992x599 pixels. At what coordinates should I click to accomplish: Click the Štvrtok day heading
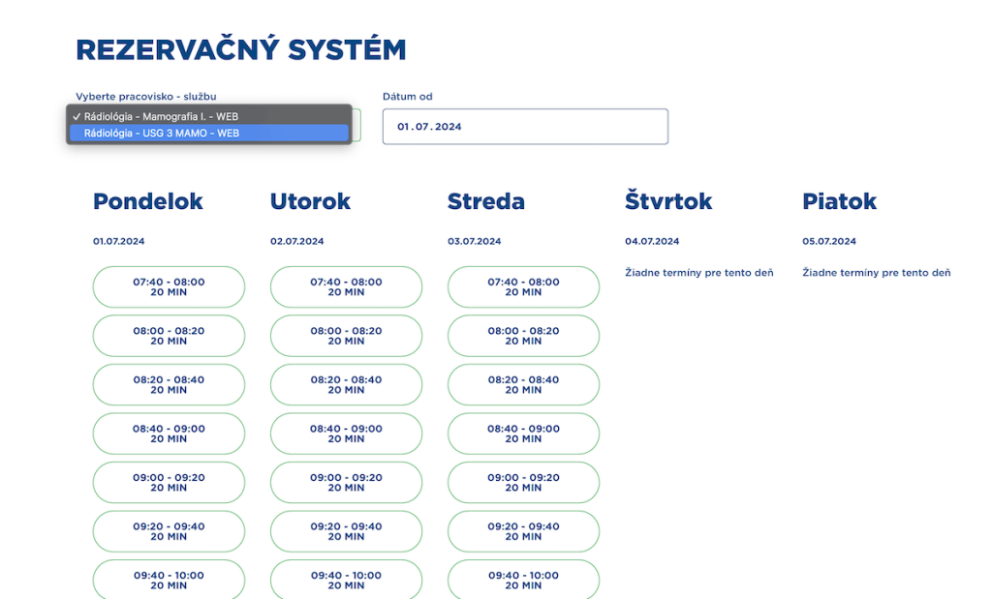668,200
